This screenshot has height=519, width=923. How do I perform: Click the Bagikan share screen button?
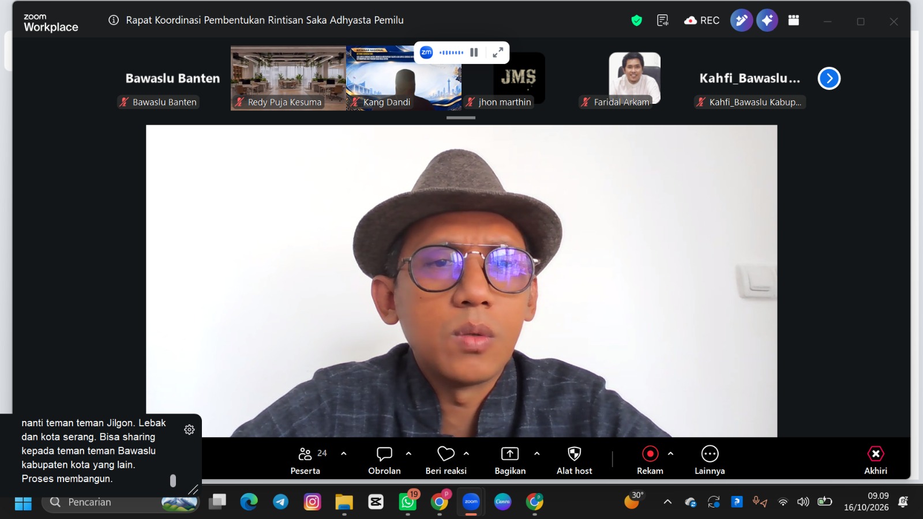tap(510, 461)
